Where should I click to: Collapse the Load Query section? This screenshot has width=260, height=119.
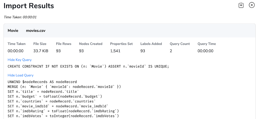coord(21,75)
